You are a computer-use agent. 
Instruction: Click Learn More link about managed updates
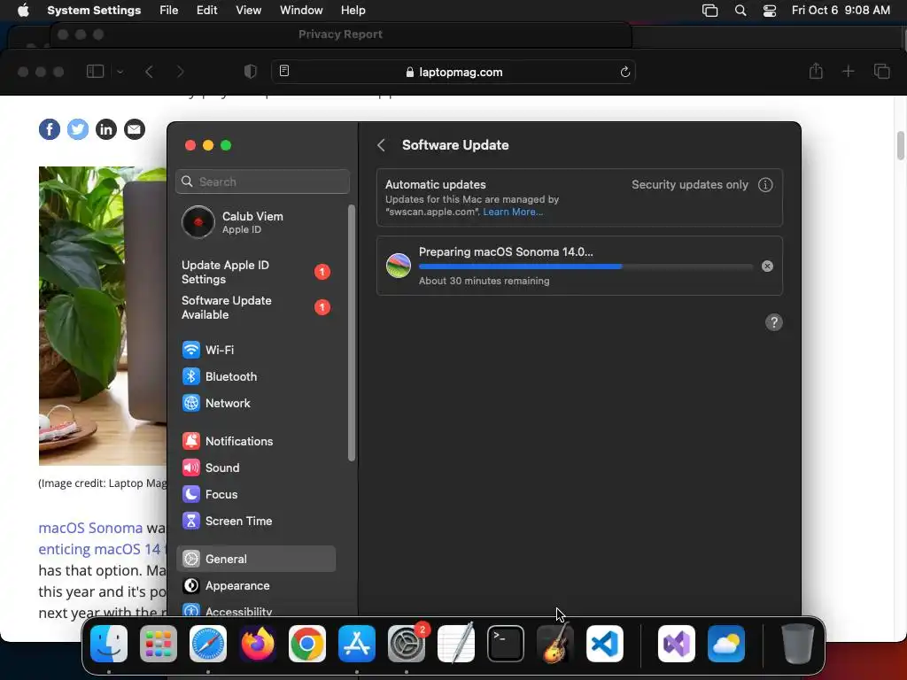click(513, 212)
